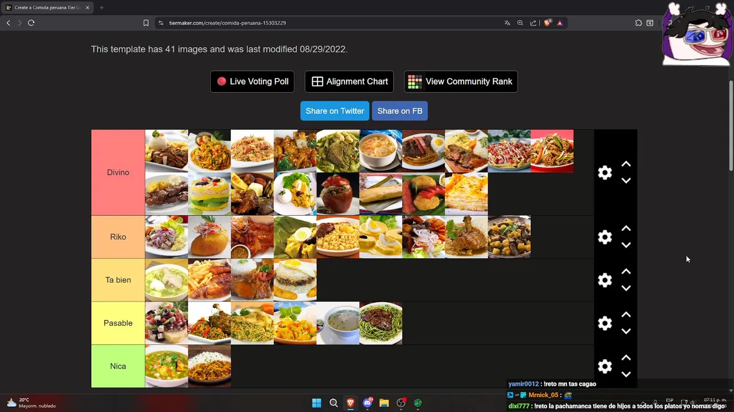Start a Live Voting Poll
The height and width of the screenshot is (412, 734).
tap(252, 82)
